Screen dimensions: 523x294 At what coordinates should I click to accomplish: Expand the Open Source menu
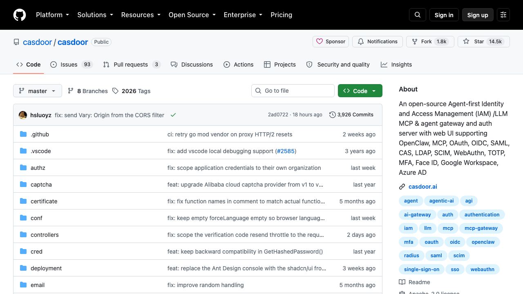192,15
